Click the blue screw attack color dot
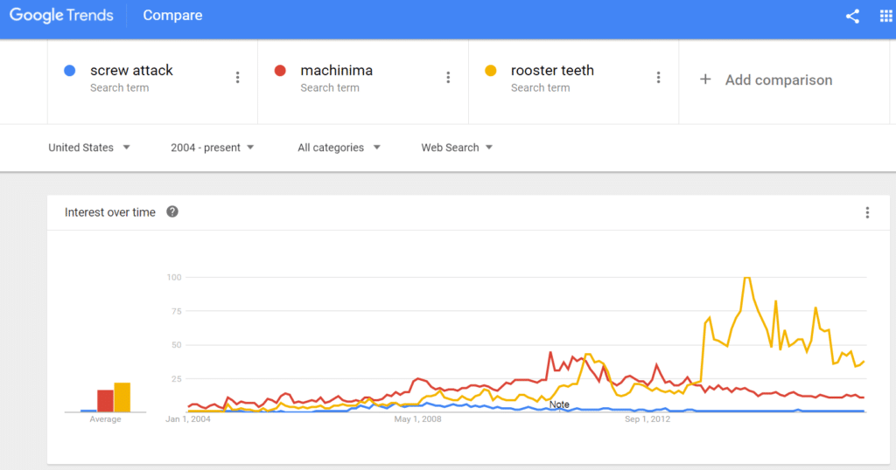Screen dimensions: 896x470 70,71
